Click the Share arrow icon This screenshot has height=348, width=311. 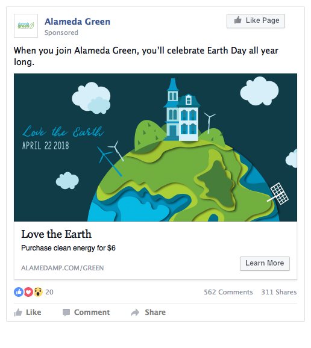(x=135, y=312)
